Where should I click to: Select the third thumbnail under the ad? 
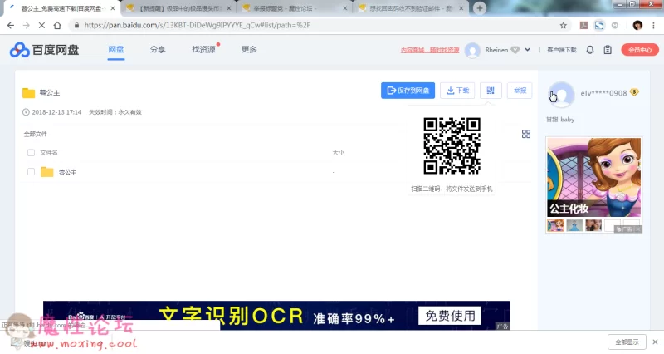coord(593,225)
